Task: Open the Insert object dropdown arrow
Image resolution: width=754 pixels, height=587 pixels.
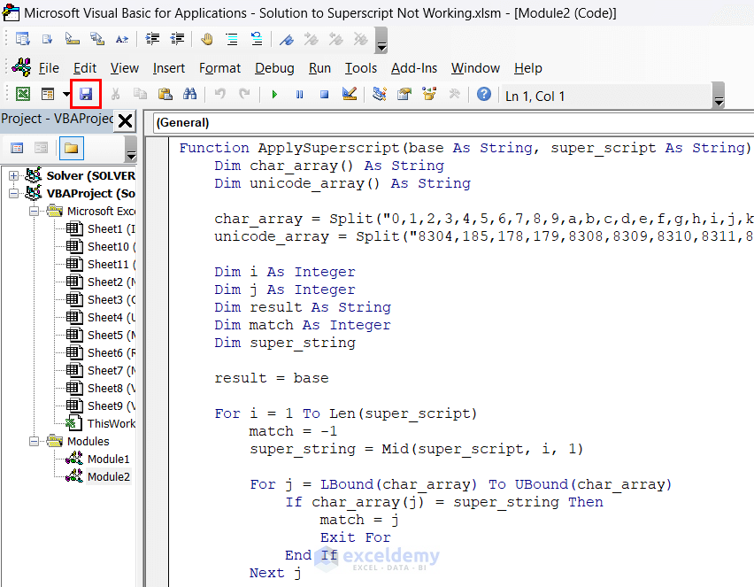Action: point(65,94)
